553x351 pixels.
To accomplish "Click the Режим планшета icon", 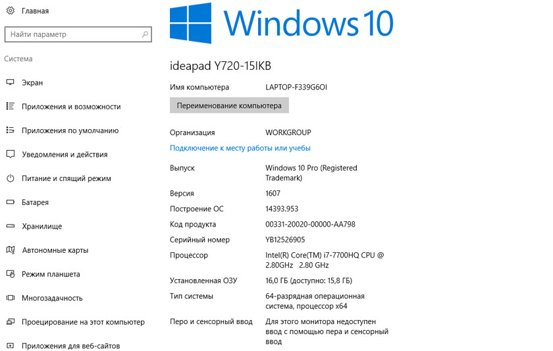I will coord(11,274).
